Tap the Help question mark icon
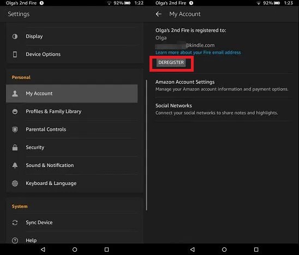The width and height of the screenshot is (299, 255). point(15,240)
